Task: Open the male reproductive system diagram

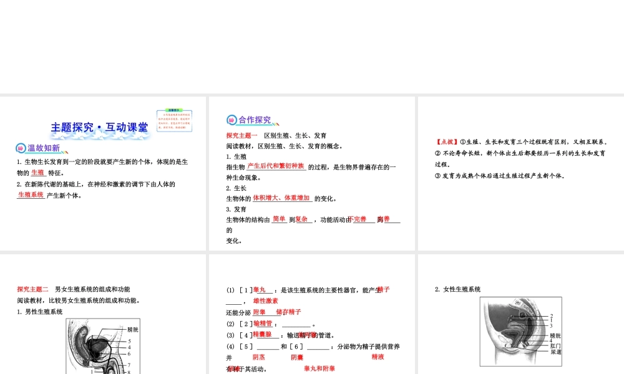Action: point(103,346)
